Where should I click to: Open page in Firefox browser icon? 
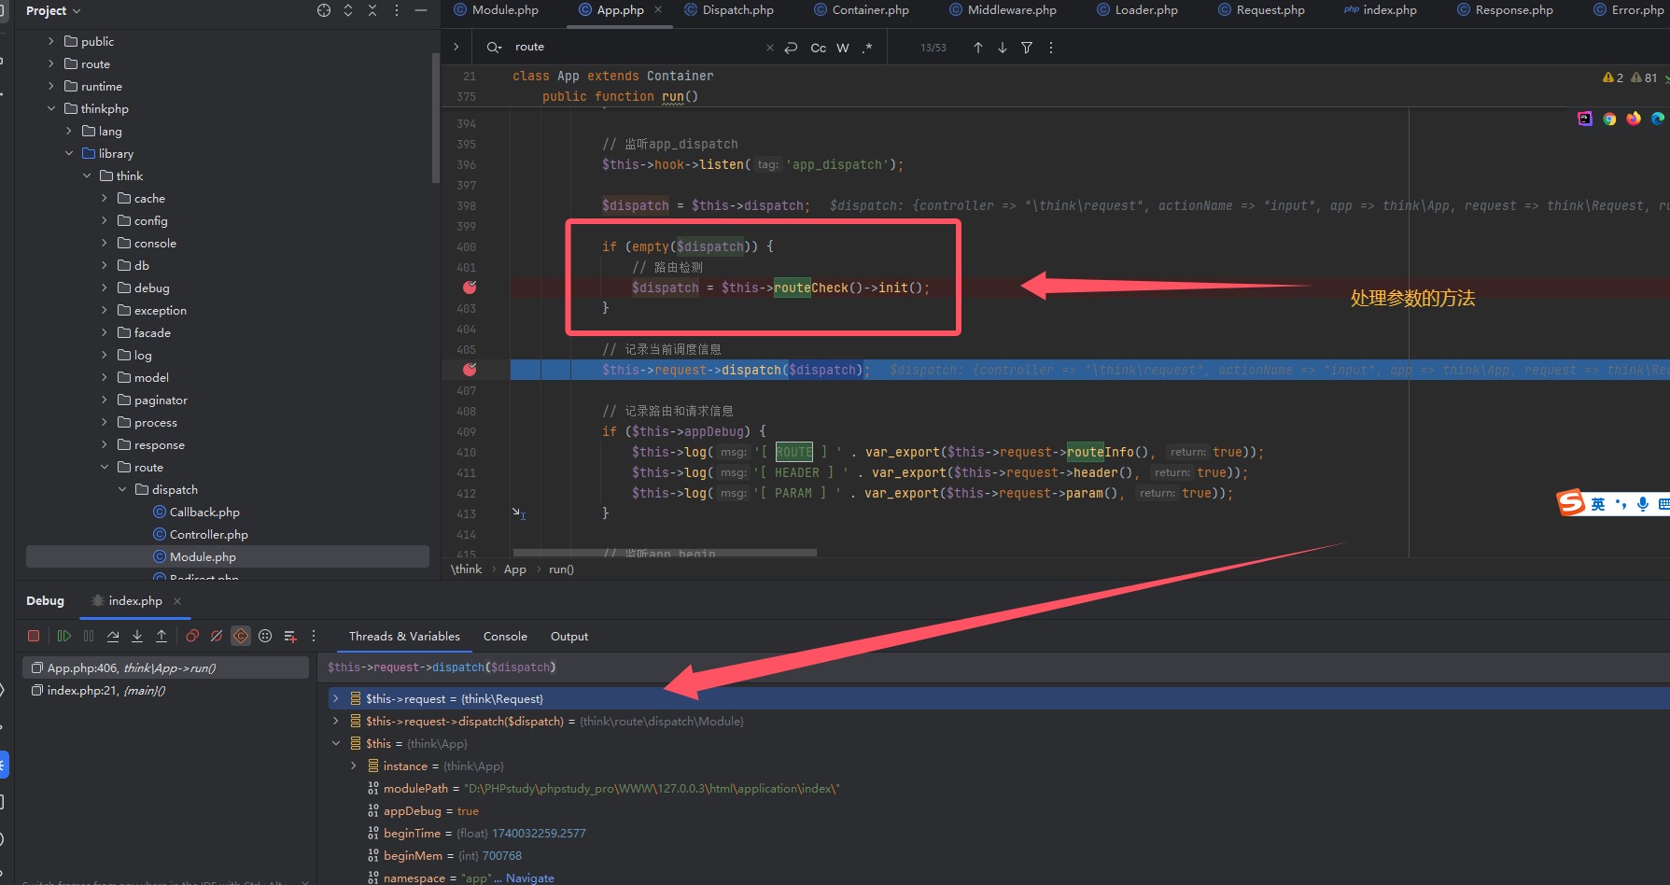1634,119
